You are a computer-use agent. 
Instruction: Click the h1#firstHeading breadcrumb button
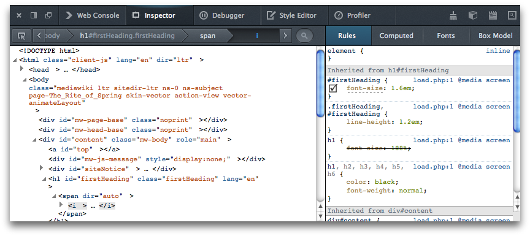pyautogui.click(x=127, y=36)
